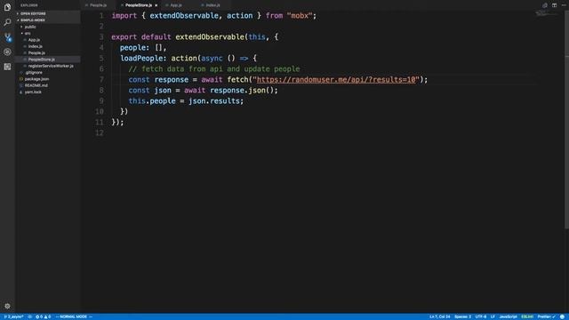Click the git branch name in status bar
The image size is (569, 320).
pyautogui.click(x=13, y=316)
